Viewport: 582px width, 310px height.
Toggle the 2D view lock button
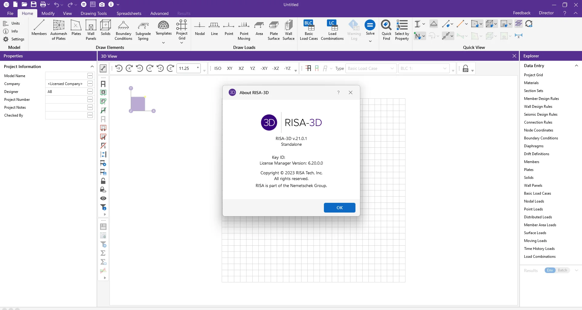(466, 69)
